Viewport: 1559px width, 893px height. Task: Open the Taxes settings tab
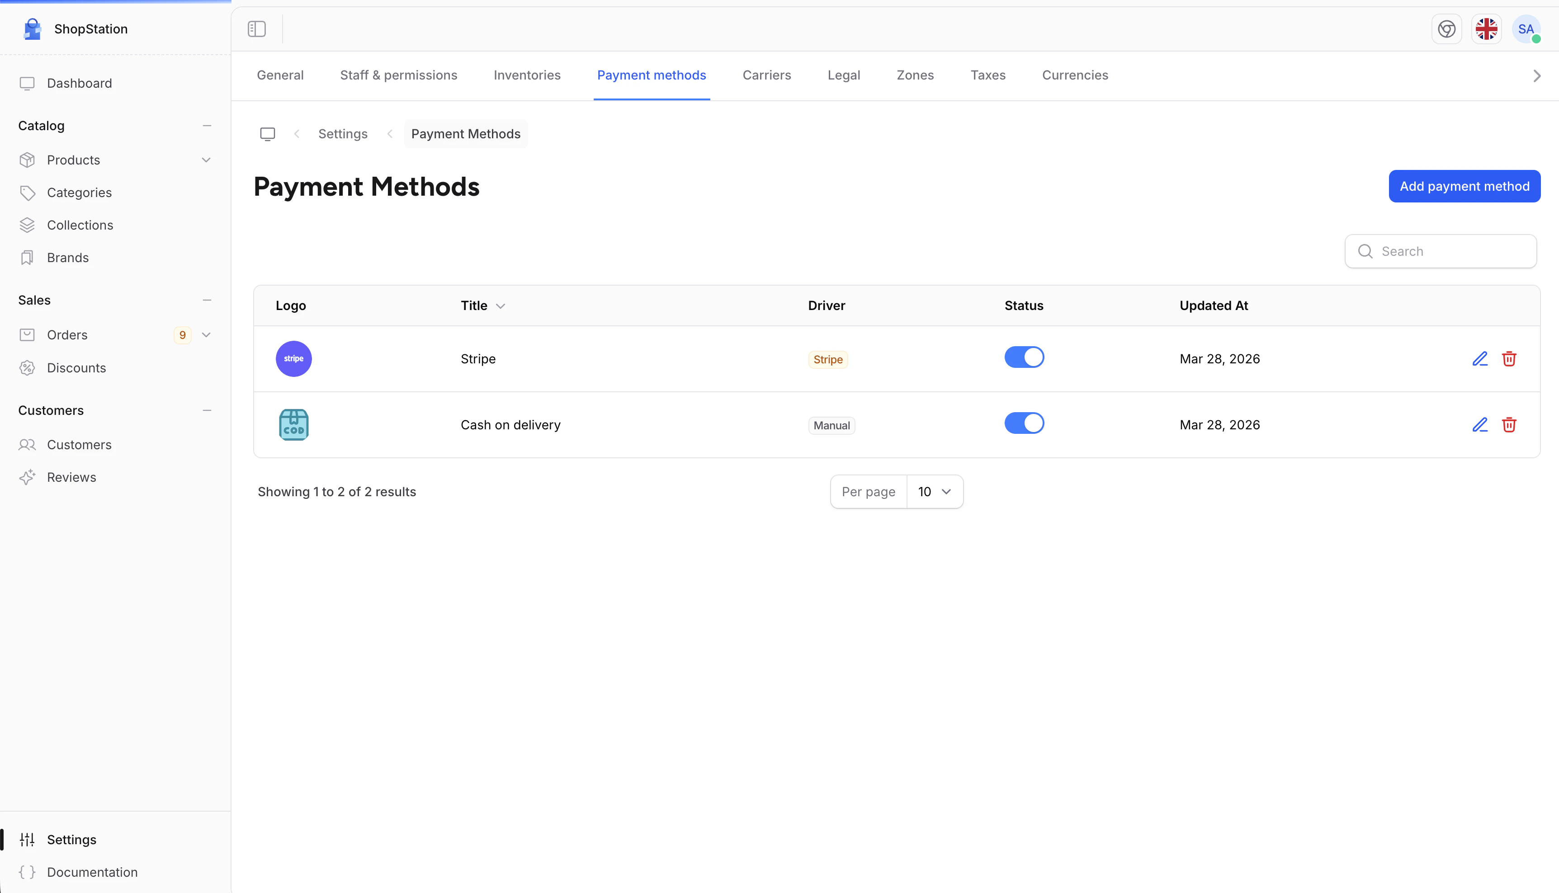pos(987,75)
